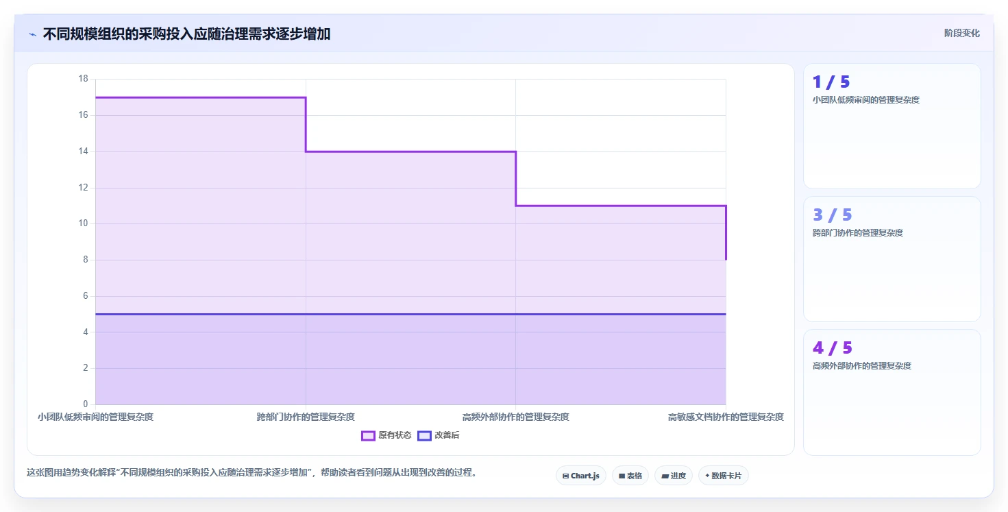Image resolution: width=1008 pixels, height=512 pixels.
Task: Click the x-axis label 高频外部协作的管理复杂度
Action: click(x=516, y=417)
